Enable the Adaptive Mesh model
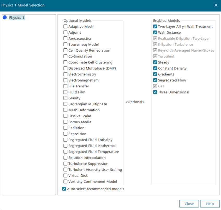The width and height of the screenshot is (221, 210). pyautogui.click(x=65, y=27)
